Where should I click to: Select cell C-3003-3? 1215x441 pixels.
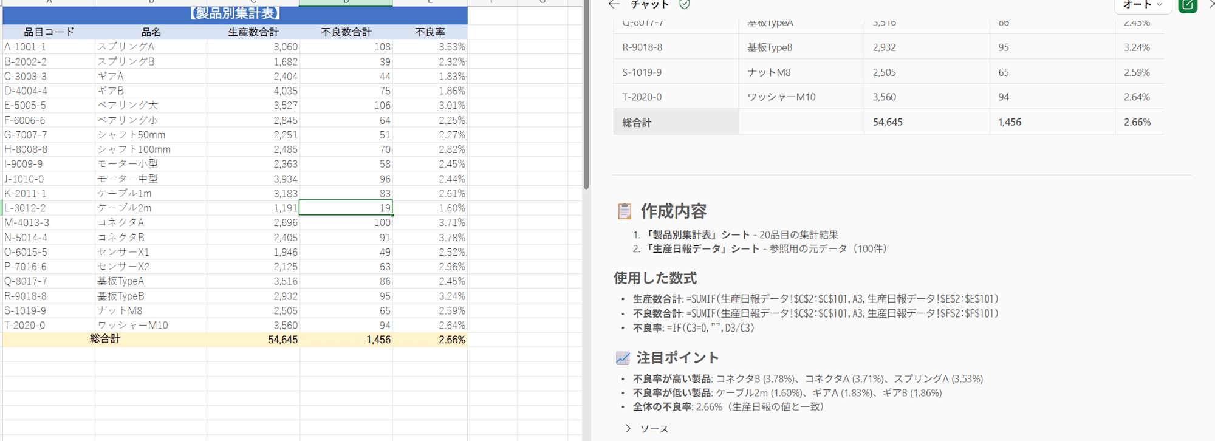coord(49,76)
